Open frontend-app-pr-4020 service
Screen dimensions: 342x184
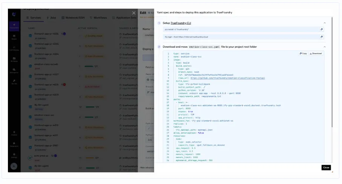click(46, 95)
